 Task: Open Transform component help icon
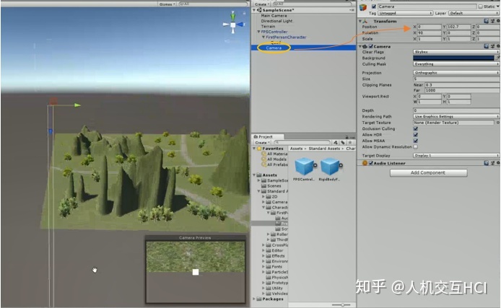tap(487, 21)
